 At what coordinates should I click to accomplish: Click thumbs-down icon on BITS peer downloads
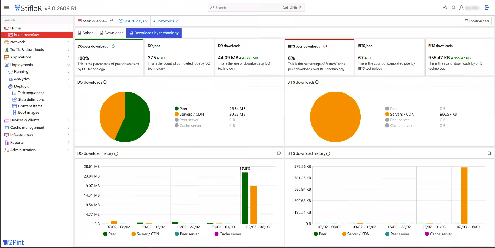click(x=325, y=46)
